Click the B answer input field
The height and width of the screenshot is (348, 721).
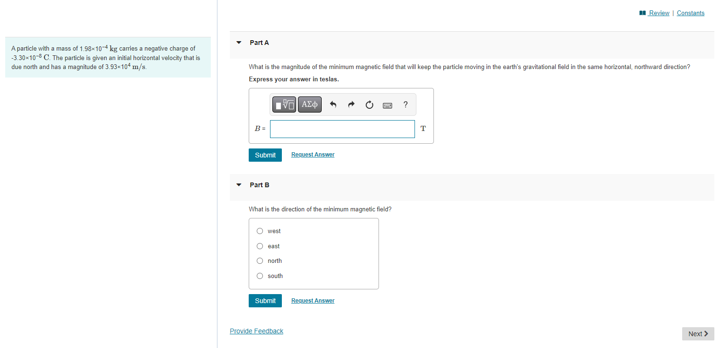pos(342,129)
